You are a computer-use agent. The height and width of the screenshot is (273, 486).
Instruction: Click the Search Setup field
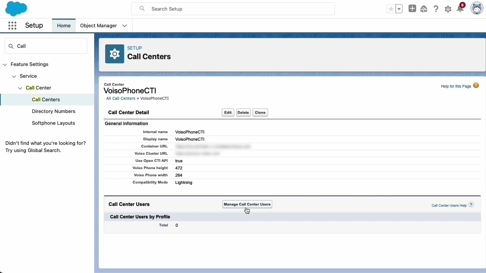(x=233, y=9)
